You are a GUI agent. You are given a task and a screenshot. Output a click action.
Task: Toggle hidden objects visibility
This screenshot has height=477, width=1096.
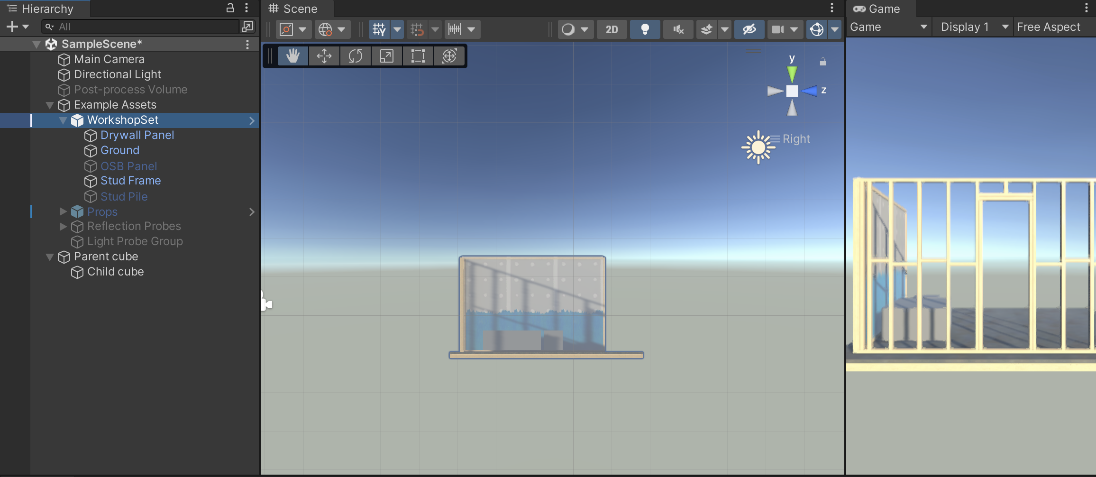point(749,29)
